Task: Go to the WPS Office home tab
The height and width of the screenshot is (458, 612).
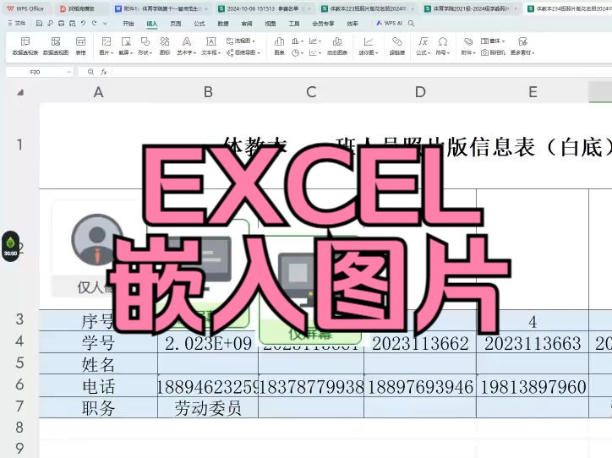Action: point(25,8)
